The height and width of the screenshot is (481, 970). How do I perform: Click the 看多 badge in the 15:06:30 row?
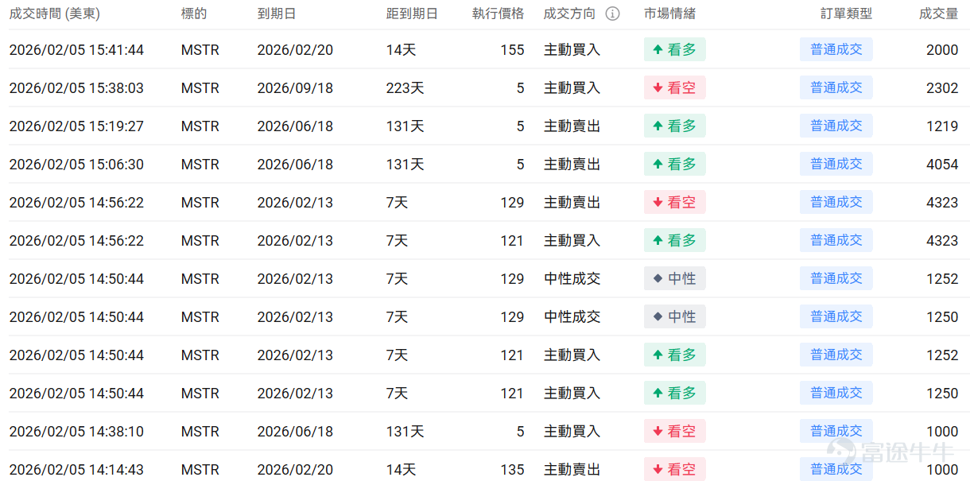click(x=674, y=165)
